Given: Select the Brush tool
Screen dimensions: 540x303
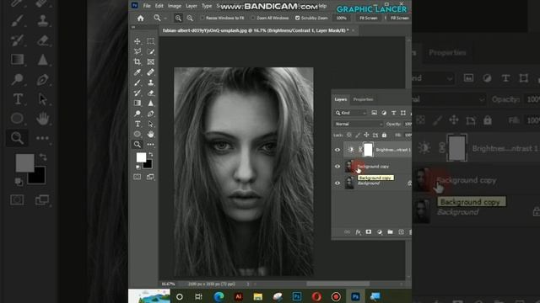Looking at the screenshot, I should [137, 82].
